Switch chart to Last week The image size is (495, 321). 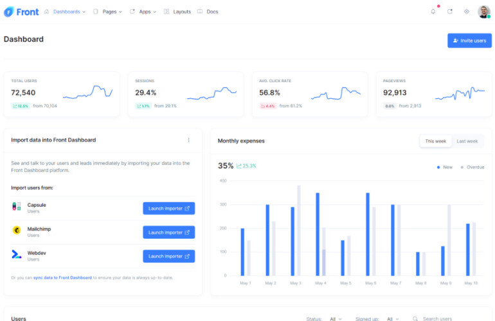point(467,141)
